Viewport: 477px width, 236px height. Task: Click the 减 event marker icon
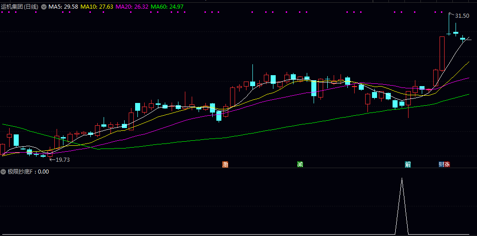[300, 164]
